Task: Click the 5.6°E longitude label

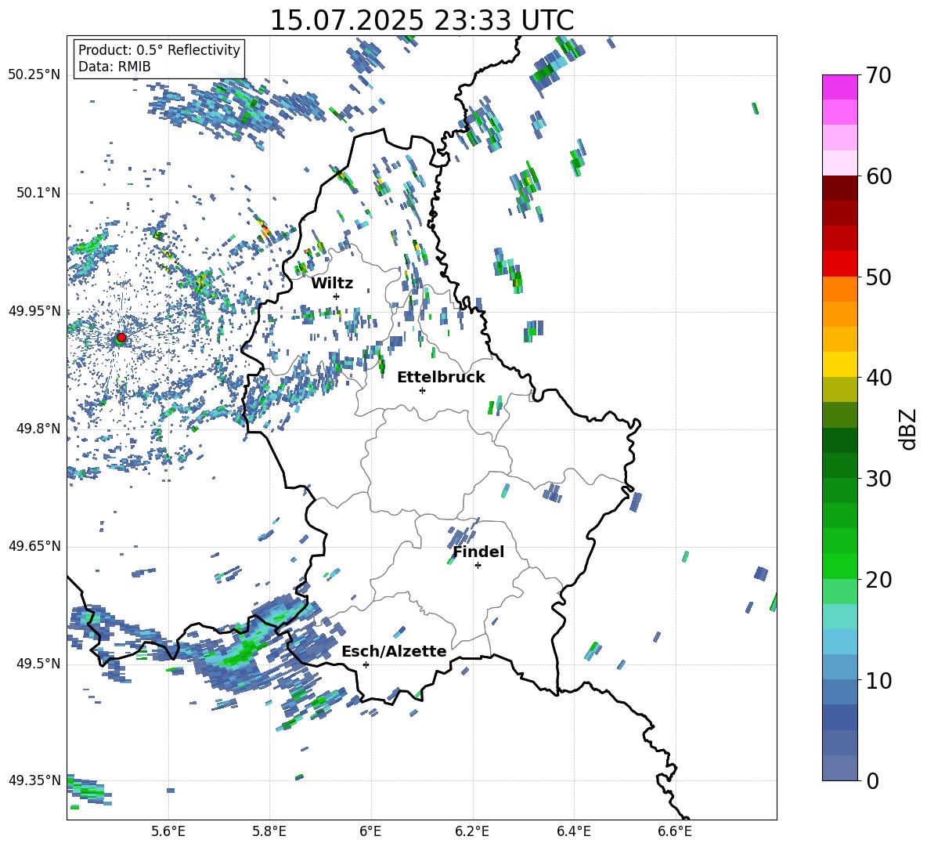Action: (168, 832)
